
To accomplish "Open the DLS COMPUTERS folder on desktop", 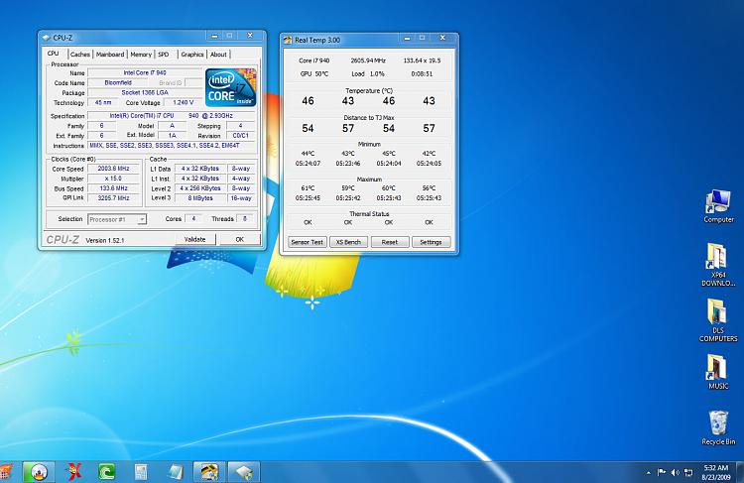I will (718, 319).
